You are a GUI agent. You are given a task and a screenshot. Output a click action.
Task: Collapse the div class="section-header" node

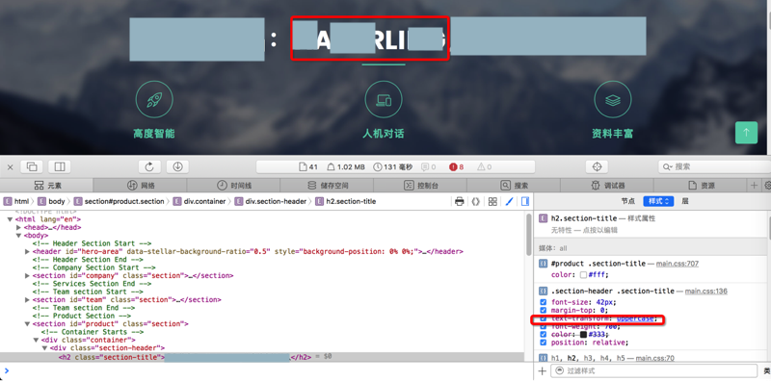[44, 347]
